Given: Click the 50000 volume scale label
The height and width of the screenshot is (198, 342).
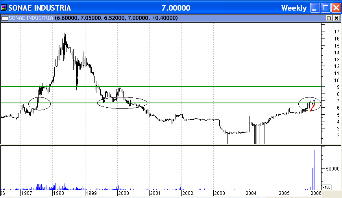Looking at the screenshot, I should pyautogui.click(x=333, y=169).
